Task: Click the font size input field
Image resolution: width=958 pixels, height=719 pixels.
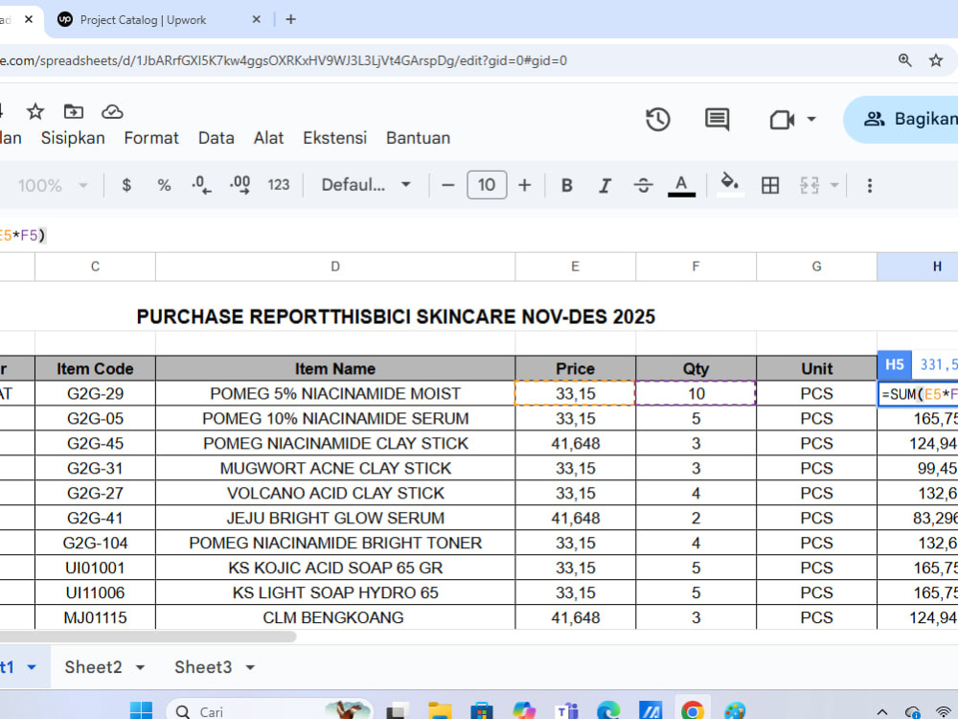Action: click(487, 185)
